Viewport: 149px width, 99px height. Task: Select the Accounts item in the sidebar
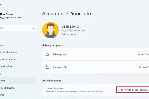(18, 81)
